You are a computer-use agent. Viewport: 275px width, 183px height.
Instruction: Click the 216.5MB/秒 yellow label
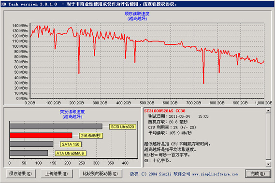pyautogui.click(x=91, y=136)
